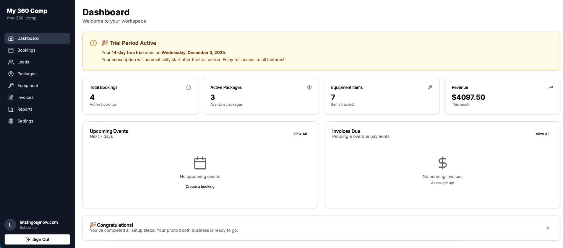
Task: Click the box icon on Active Packages card
Action: coord(309,87)
